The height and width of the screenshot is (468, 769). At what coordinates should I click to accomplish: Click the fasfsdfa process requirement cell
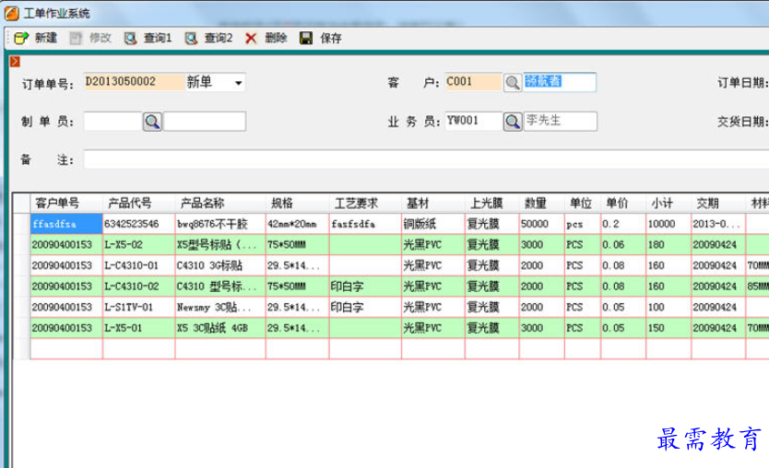point(365,224)
